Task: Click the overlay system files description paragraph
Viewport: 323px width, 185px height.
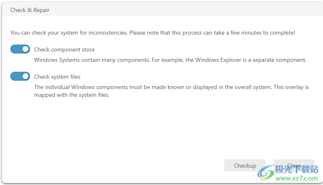Action: pos(172,91)
